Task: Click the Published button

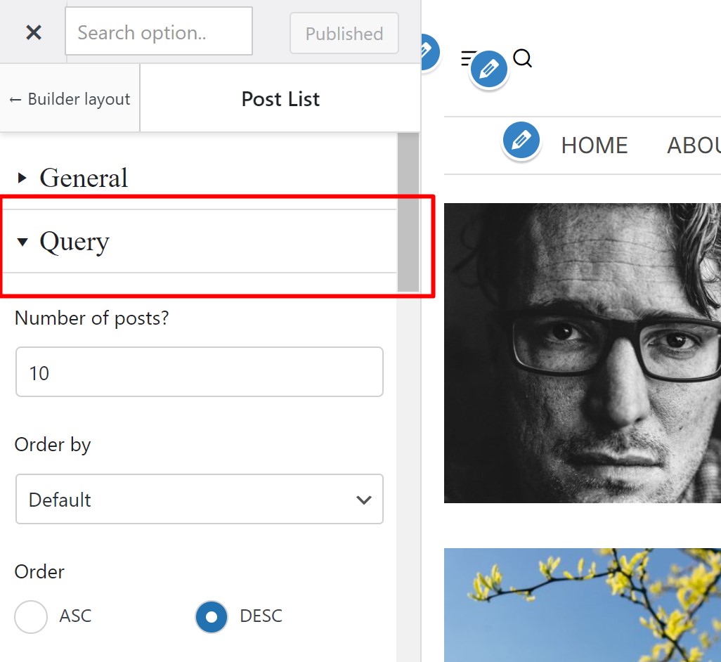Action: tap(344, 33)
